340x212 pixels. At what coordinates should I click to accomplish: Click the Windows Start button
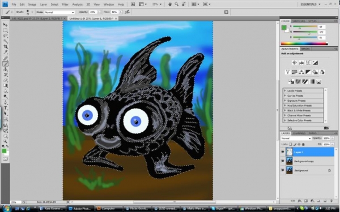pyautogui.click(x=7, y=208)
